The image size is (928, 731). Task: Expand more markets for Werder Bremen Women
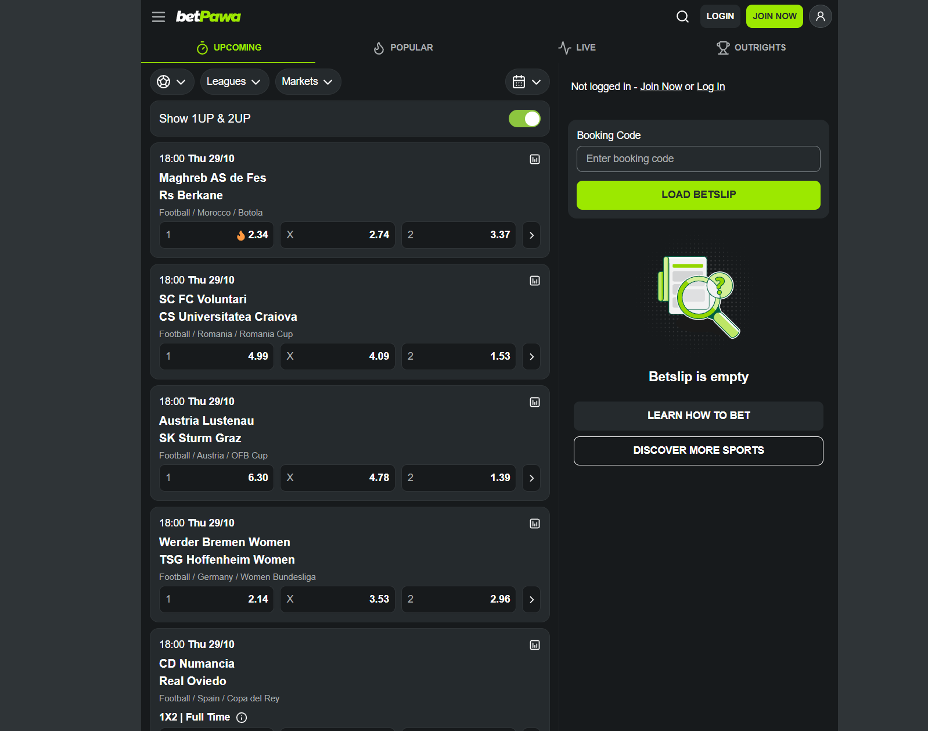(531, 600)
